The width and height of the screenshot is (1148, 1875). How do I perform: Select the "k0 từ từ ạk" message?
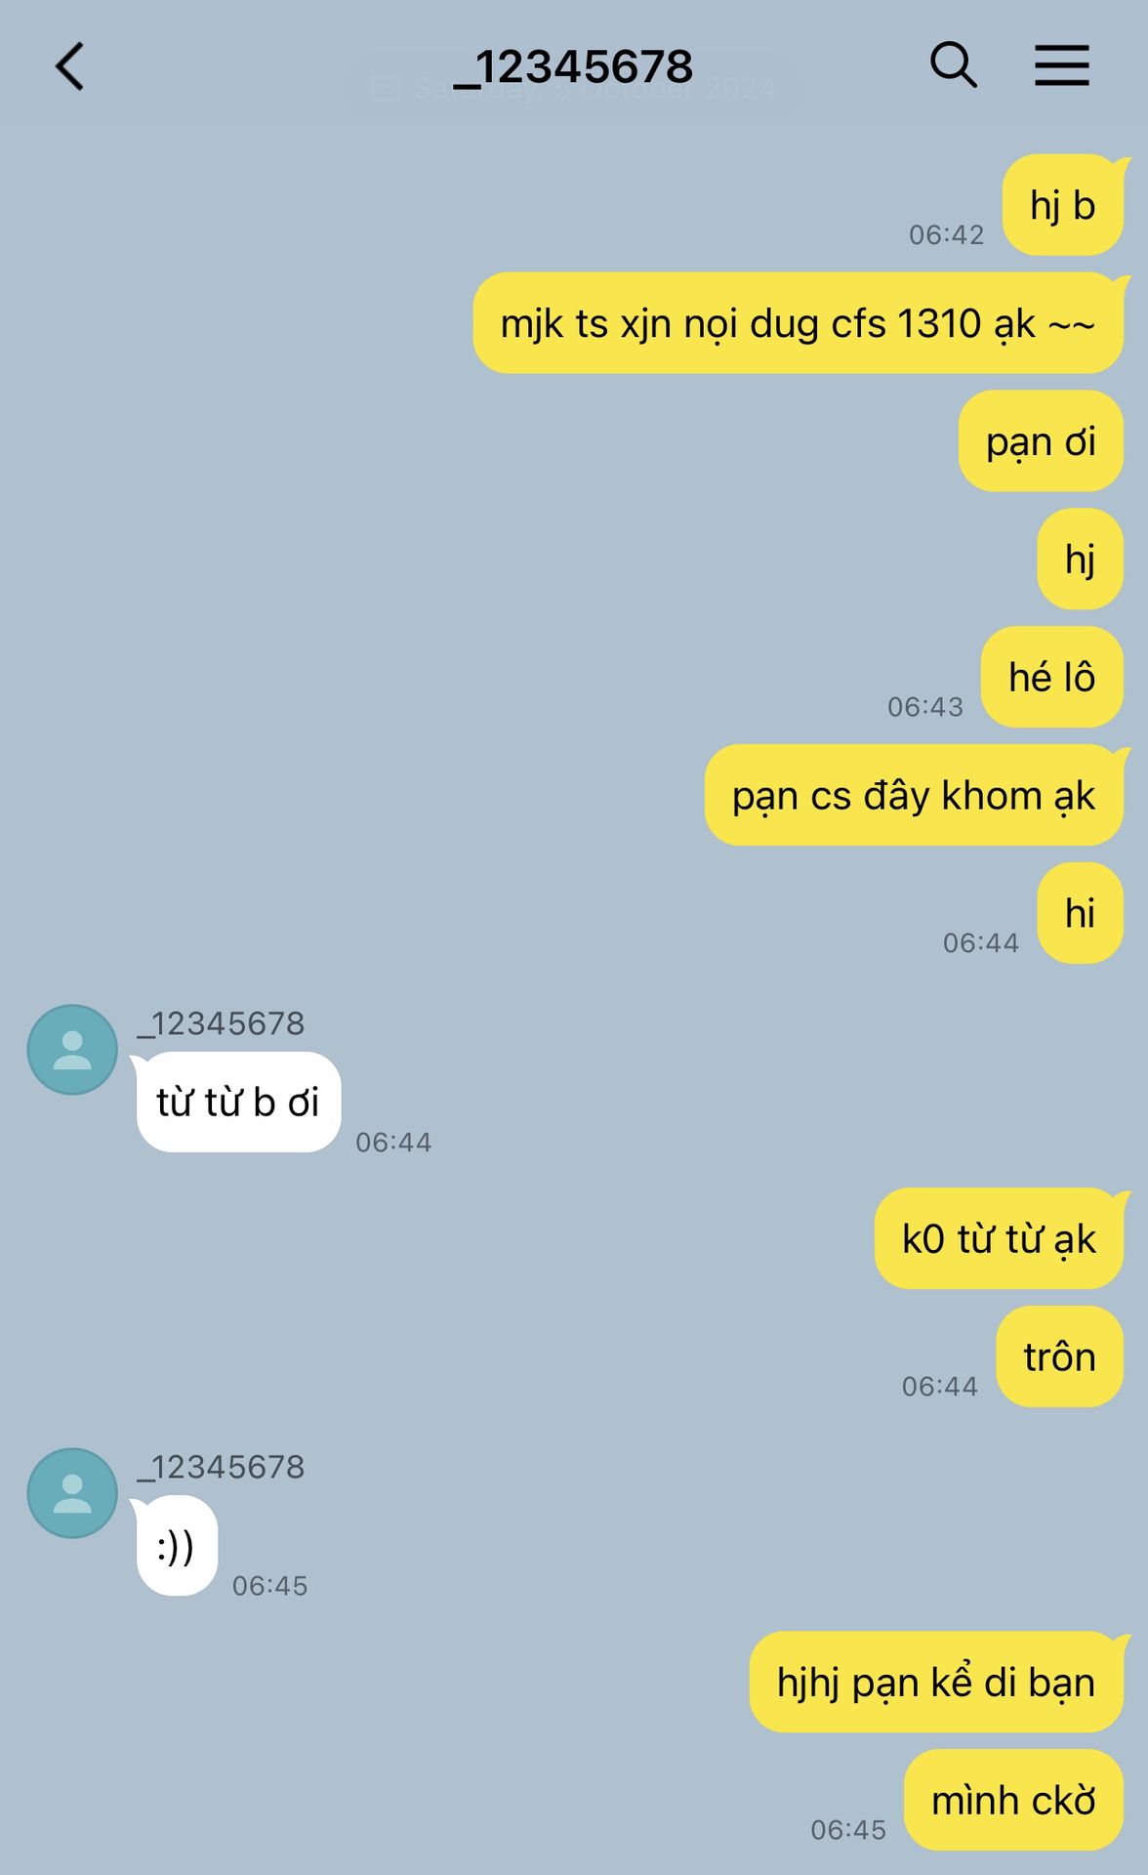tap(999, 1238)
